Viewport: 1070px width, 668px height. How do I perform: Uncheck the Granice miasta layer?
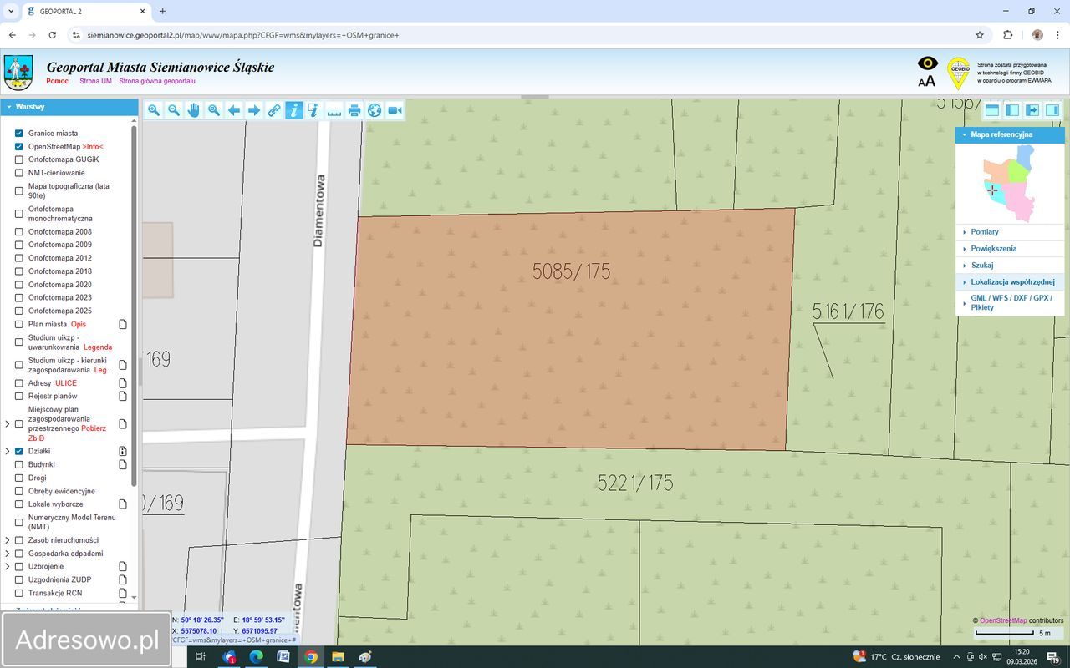(19, 134)
